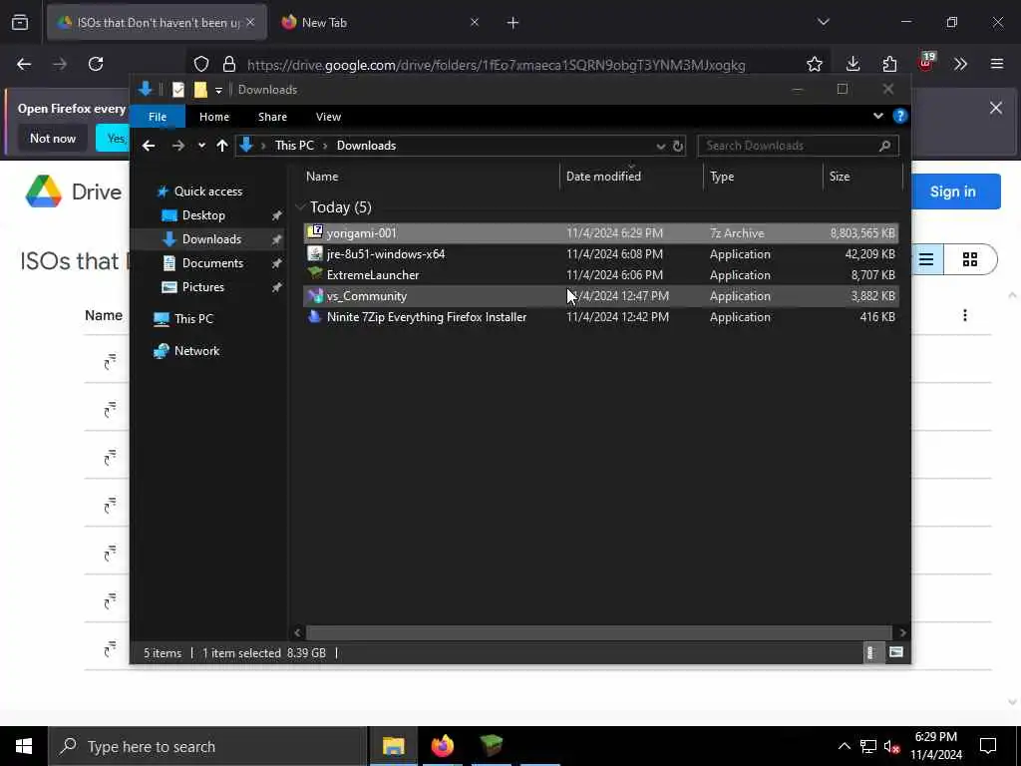Click Quick access in navigation pane
This screenshot has height=766, width=1021.
click(207, 191)
